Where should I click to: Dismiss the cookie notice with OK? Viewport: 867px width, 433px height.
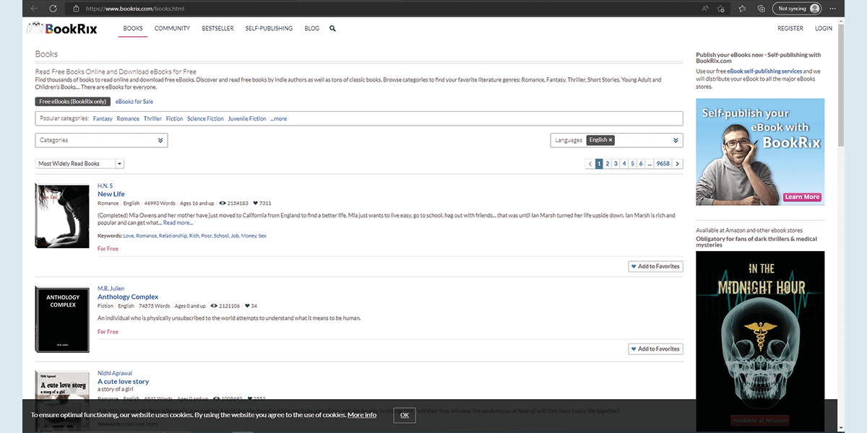pos(404,415)
